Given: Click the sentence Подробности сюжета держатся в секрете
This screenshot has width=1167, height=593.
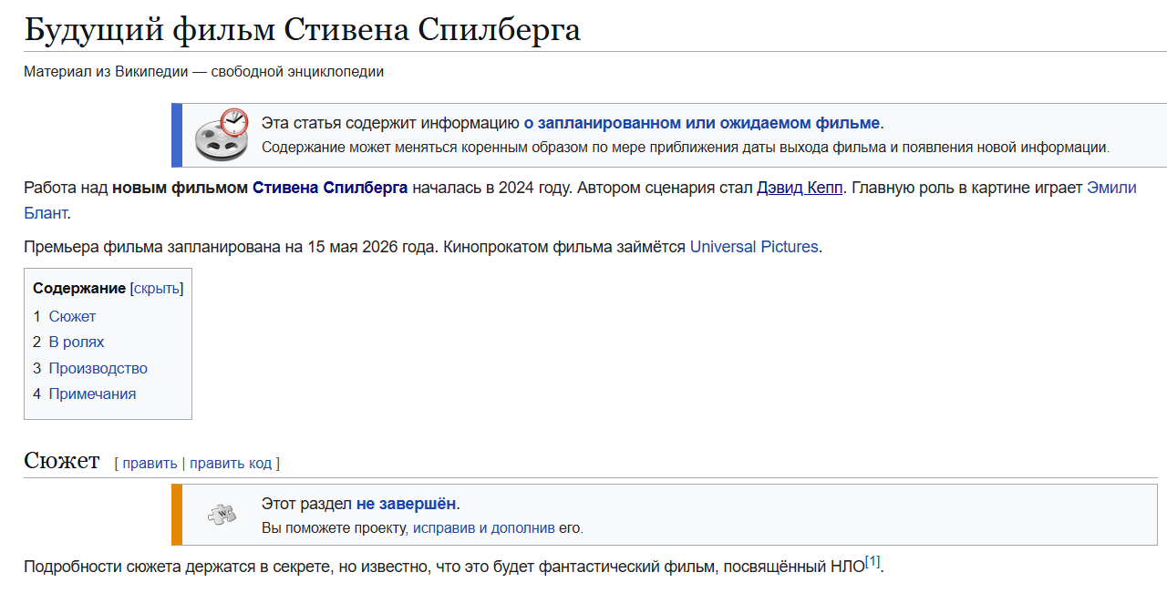Looking at the screenshot, I should point(177,567).
